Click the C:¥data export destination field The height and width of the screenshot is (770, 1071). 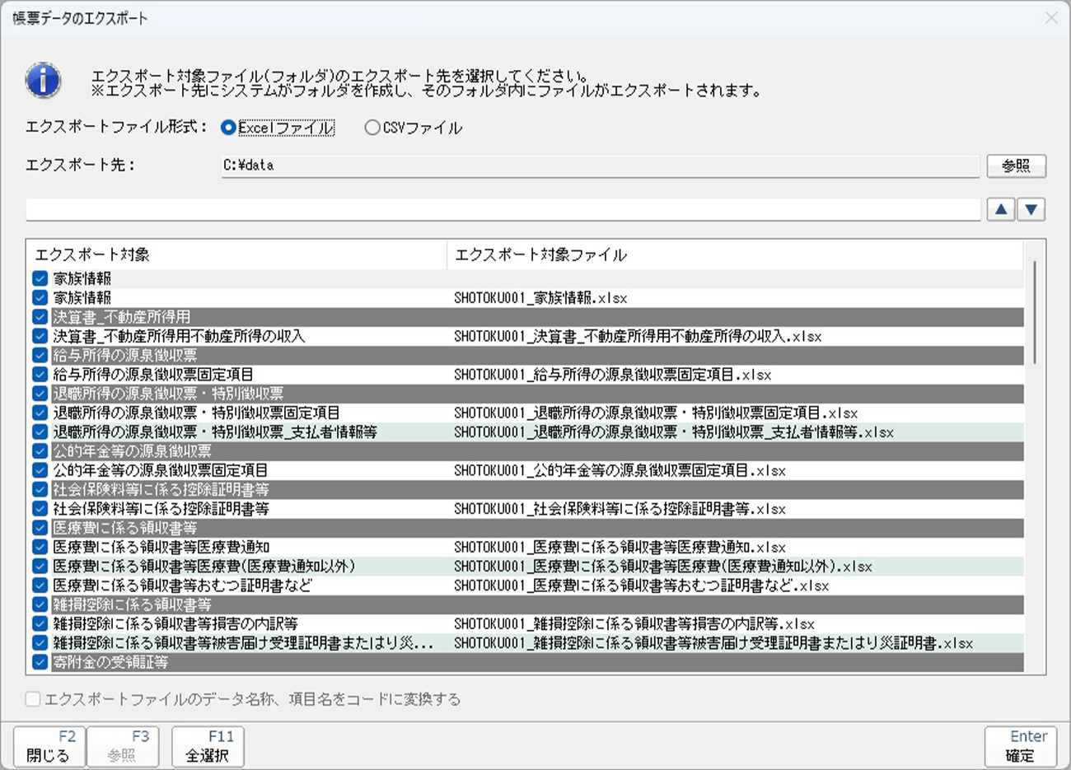click(x=600, y=166)
